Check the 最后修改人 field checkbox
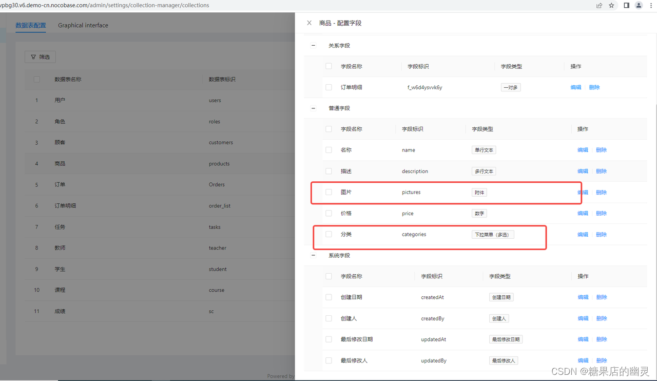The width and height of the screenshot is (657, 381). click(328, 360)
